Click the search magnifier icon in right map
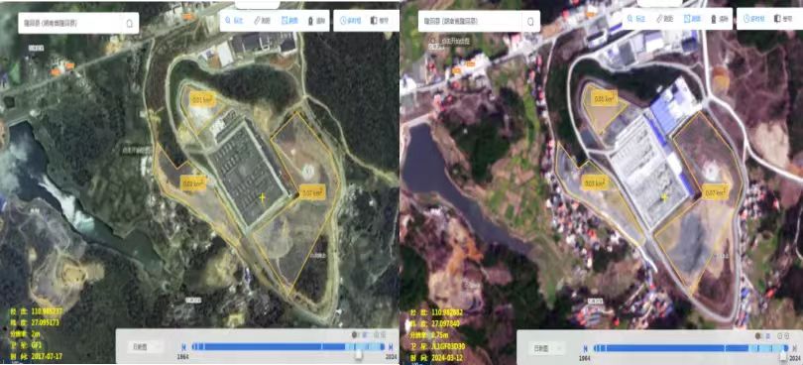 click(530, 22)
